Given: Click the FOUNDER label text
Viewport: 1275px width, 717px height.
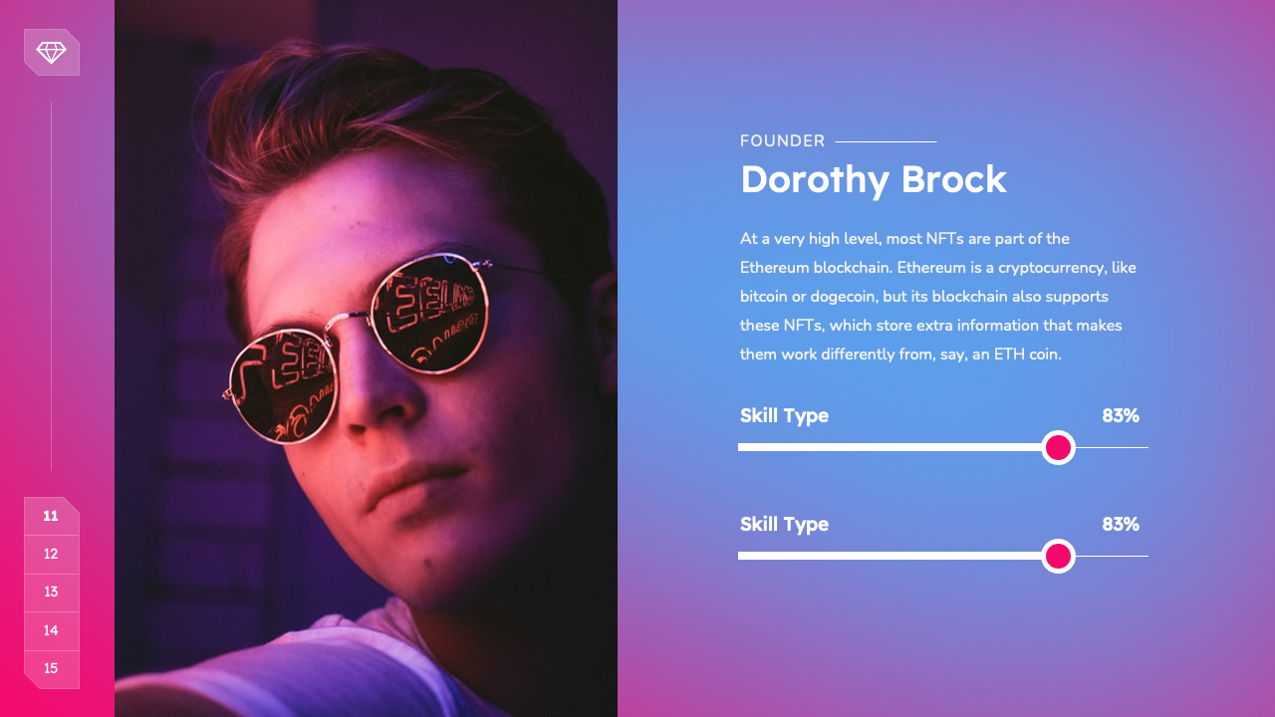Looking at the screenshot, I should [x=782, y=141].
